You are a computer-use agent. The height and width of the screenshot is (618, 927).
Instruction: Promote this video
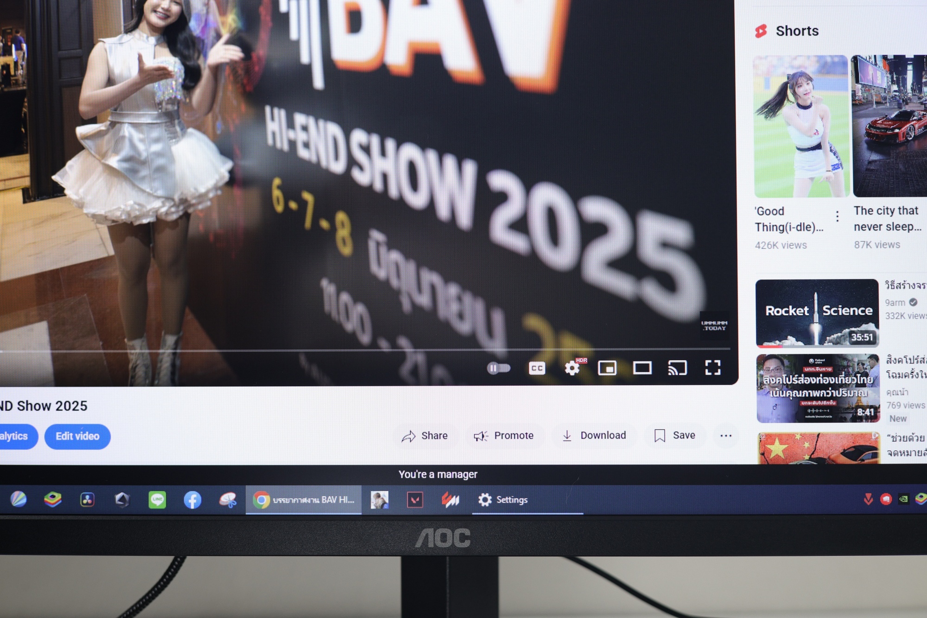pos(503,436)
